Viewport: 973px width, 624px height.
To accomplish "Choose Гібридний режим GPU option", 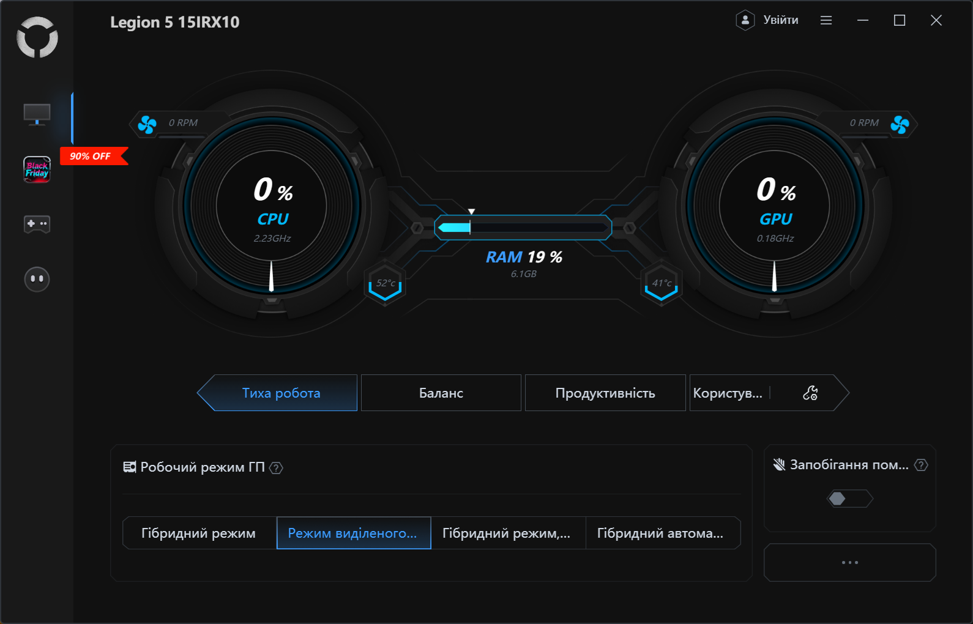I will 199,533.
